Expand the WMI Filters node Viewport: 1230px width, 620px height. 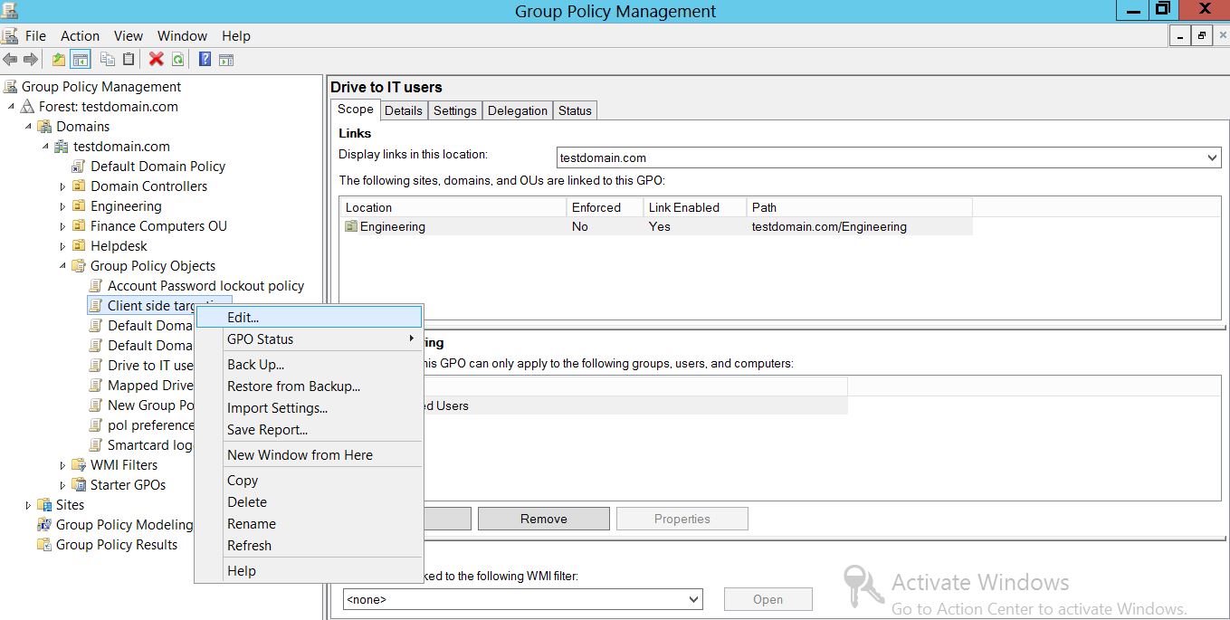[x=62, y=465]
